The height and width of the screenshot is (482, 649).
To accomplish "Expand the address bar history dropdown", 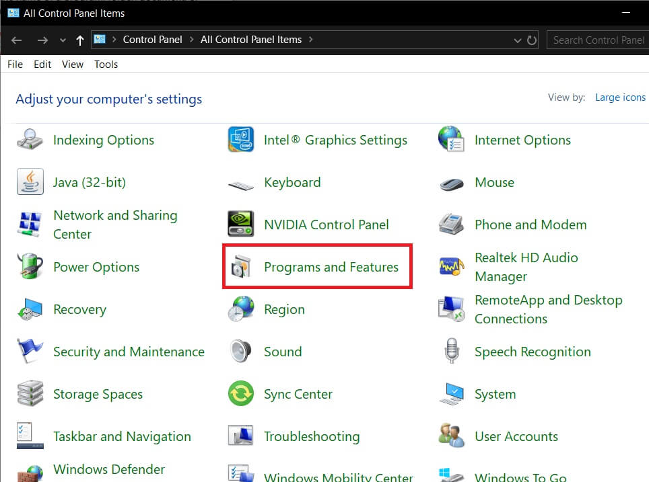I will coord(517,40).
